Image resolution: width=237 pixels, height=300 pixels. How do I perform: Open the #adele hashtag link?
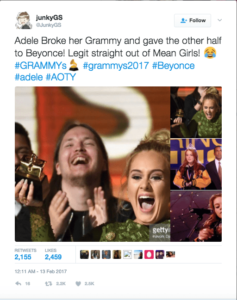29,77
